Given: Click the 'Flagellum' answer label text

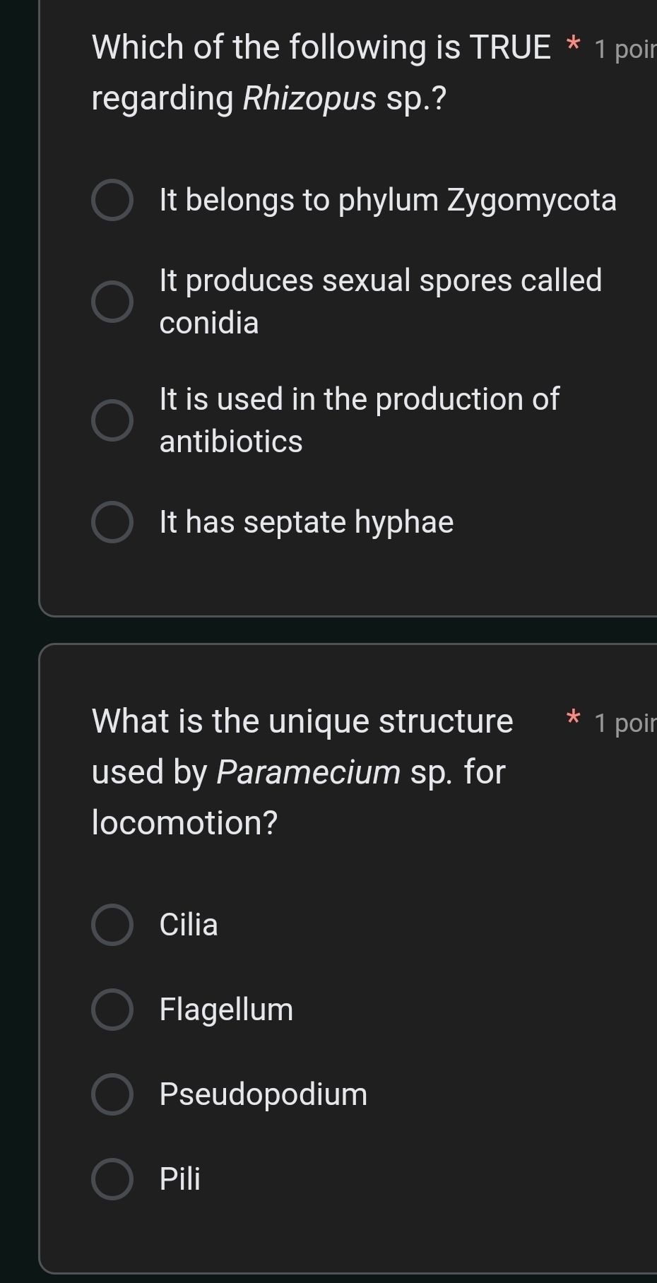Looking at the screenshot, I should pos(226,1010).
